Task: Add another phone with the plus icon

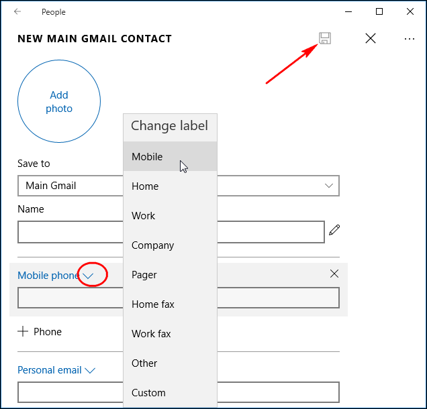Action: [23, 331]
